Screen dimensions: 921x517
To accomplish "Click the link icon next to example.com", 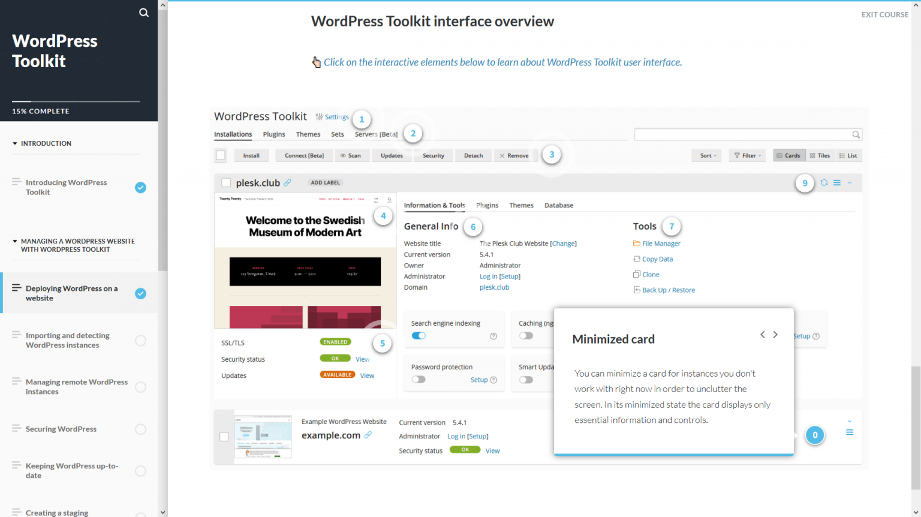I will 368,435.
